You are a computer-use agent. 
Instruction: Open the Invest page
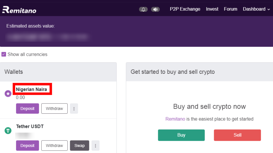(212, 9)
